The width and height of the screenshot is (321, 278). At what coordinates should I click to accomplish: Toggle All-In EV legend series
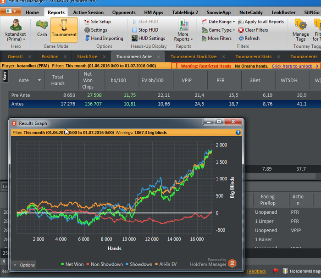166,264
